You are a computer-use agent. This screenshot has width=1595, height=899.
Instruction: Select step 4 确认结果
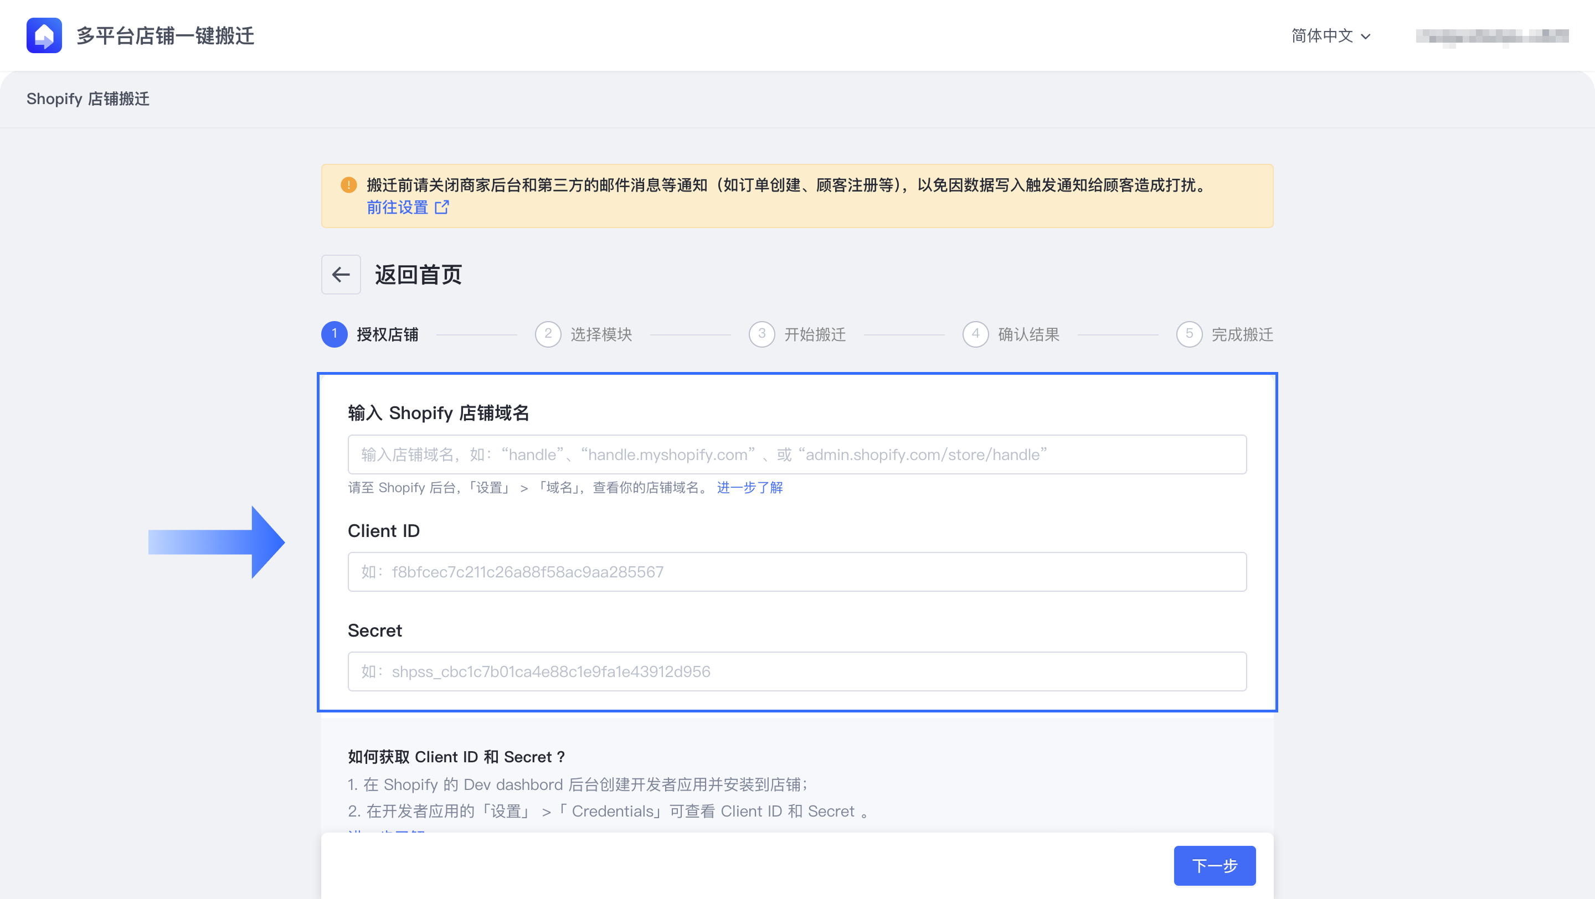pyautogui.click(x=1011, y=335)
